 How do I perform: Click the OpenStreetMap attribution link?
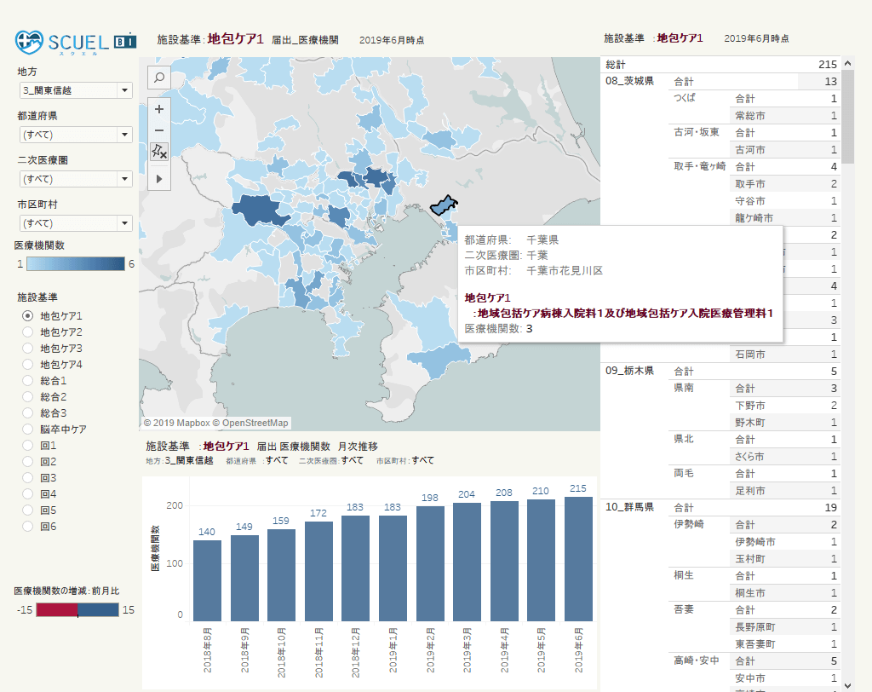pyautogui.click(x=255, y=423)
